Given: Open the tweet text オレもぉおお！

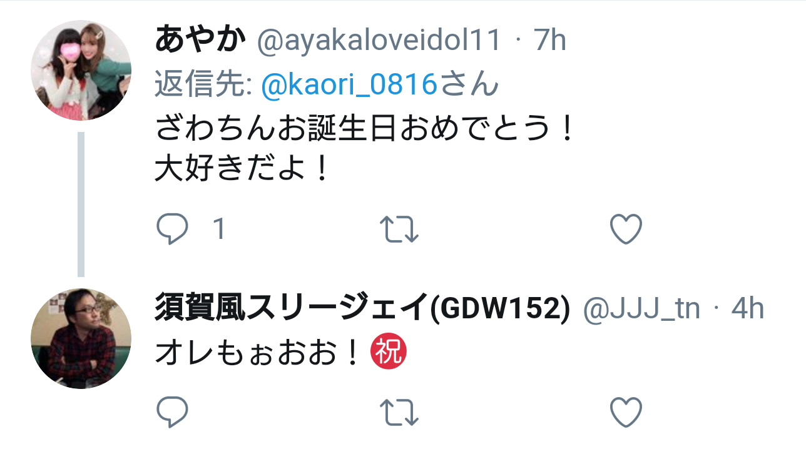Looking at the screenshot, I should pyautogui.click(x=258, y=353).
